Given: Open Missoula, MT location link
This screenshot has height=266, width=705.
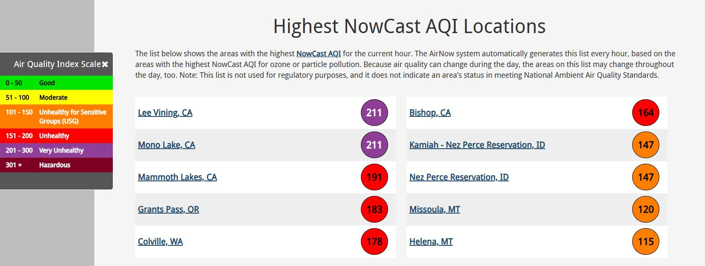Looking at the screenshot, I should (x=435, y=209).
